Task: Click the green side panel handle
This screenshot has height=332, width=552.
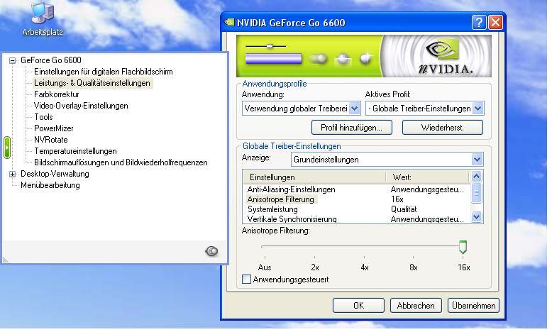Action: (6, 148)
